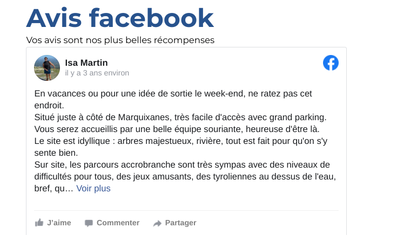Click the share arrow icon beside Partager
Viewport: 417px width, 242px height.
point(157,223)
